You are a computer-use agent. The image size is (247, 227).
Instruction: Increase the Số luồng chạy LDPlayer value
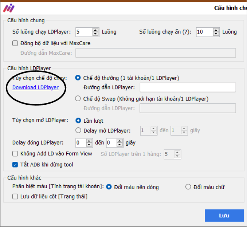tap(95, 30)
